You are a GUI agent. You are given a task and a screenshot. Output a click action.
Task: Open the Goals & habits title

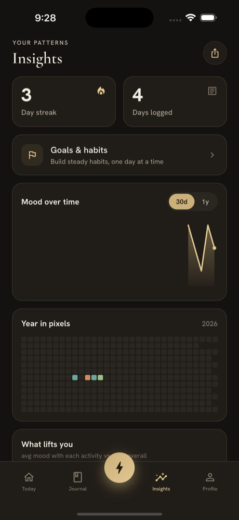(79, 150)
